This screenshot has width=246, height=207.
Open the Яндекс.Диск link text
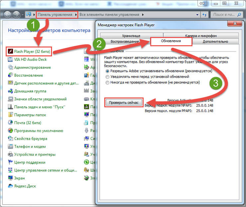pyautogui.click(x=25, y=186)
